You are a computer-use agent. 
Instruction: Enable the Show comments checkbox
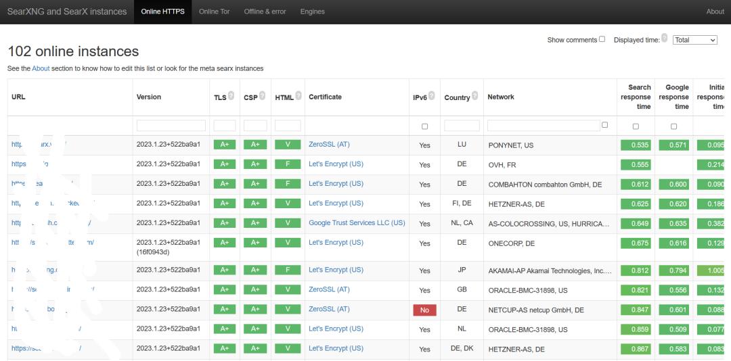[x=602, y=39]
